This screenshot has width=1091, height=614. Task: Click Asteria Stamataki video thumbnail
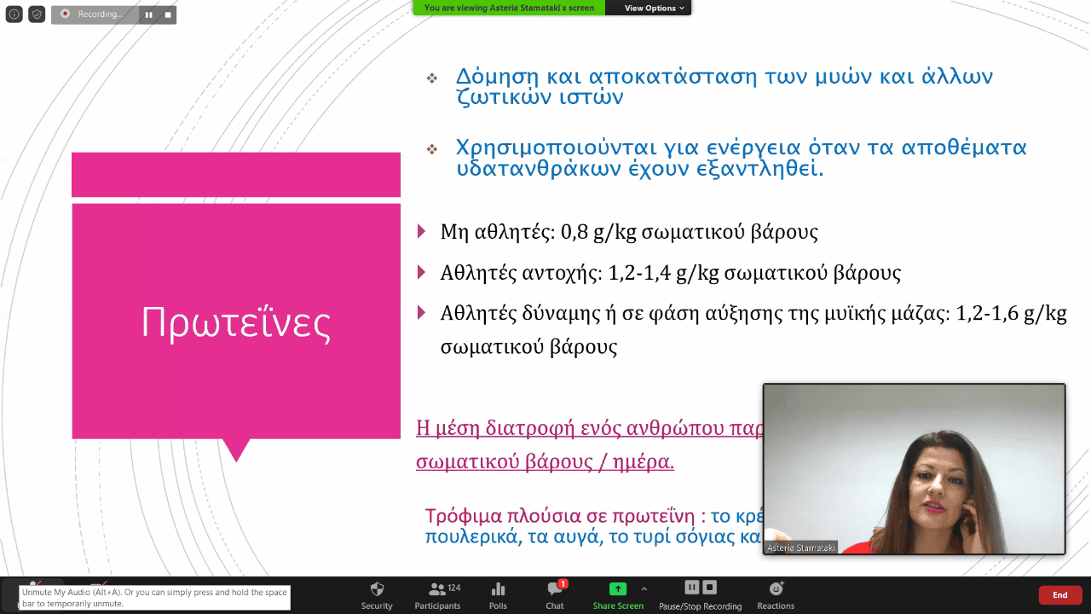914,469
